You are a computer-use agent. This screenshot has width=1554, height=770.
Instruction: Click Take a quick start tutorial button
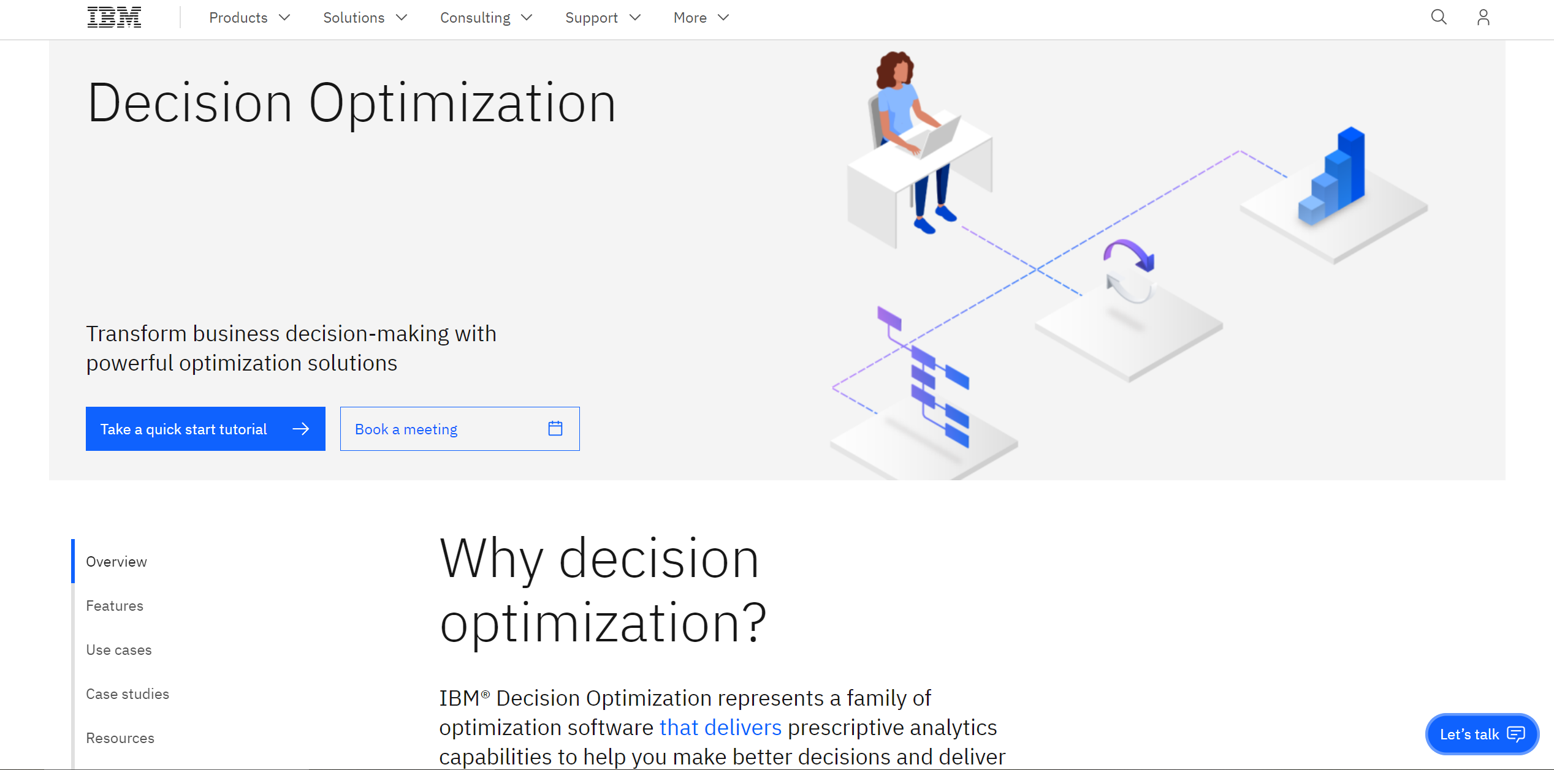point(205,429)
